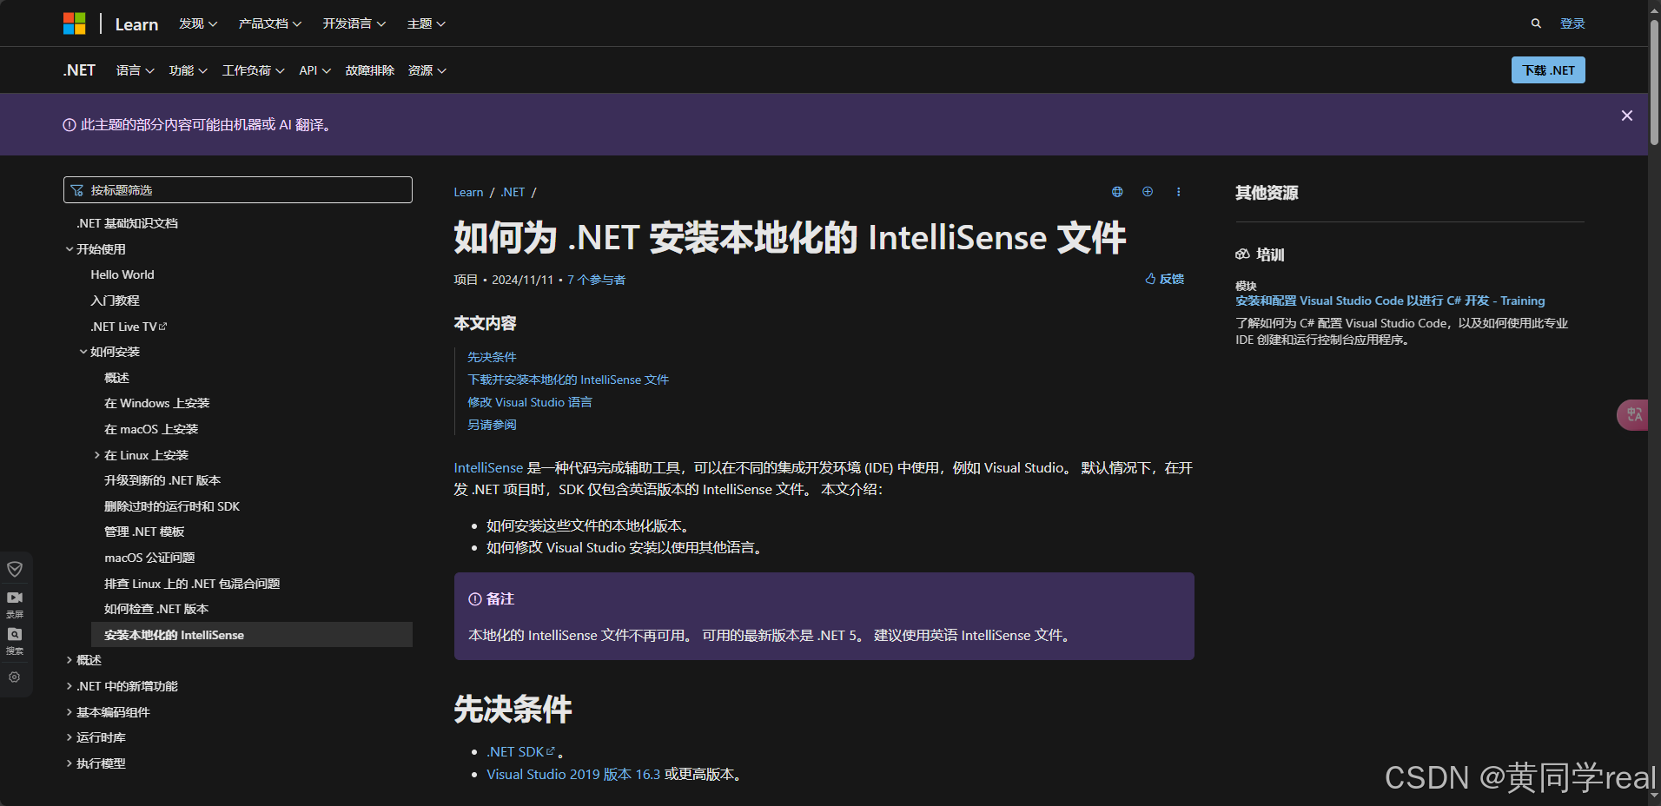Screen dimensions: 1661x806
Task: Click the 反馈 thumbs-up feedback icon
Action: (x=1151, y=279)
